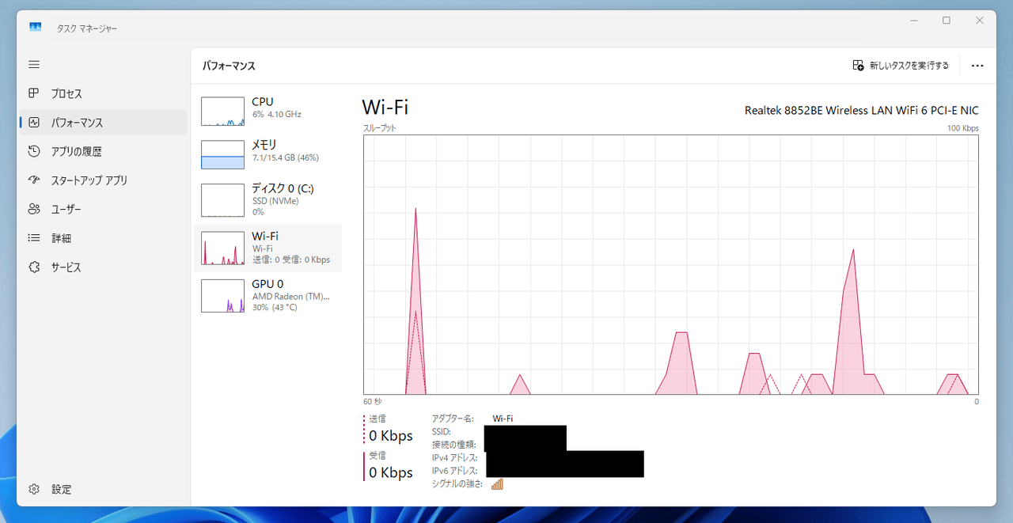Click the Wi-Fi signal strength icon

pyautogui.click(x=497, y=483)
